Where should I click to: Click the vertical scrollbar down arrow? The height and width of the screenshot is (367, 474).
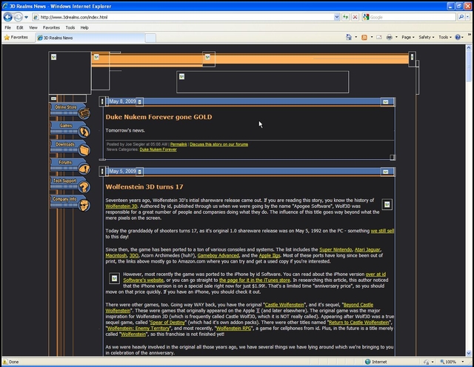469,353
